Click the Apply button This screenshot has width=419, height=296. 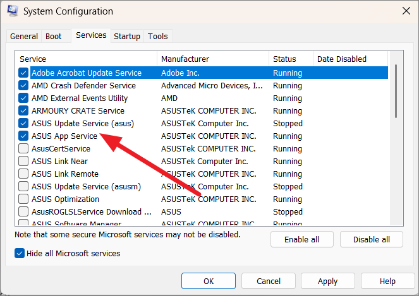[x=328, y=281]
